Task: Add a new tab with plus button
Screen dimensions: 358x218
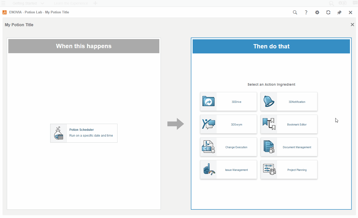Action: 95,3
